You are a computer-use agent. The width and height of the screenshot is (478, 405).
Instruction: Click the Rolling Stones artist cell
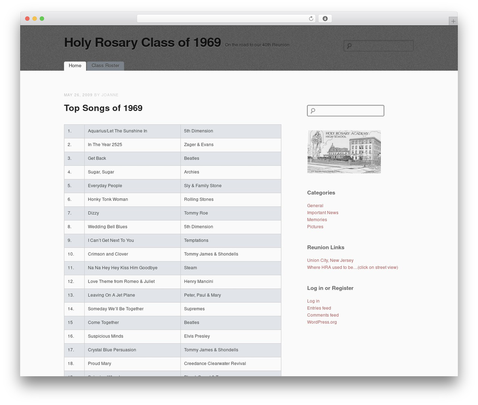click(231, 200)
